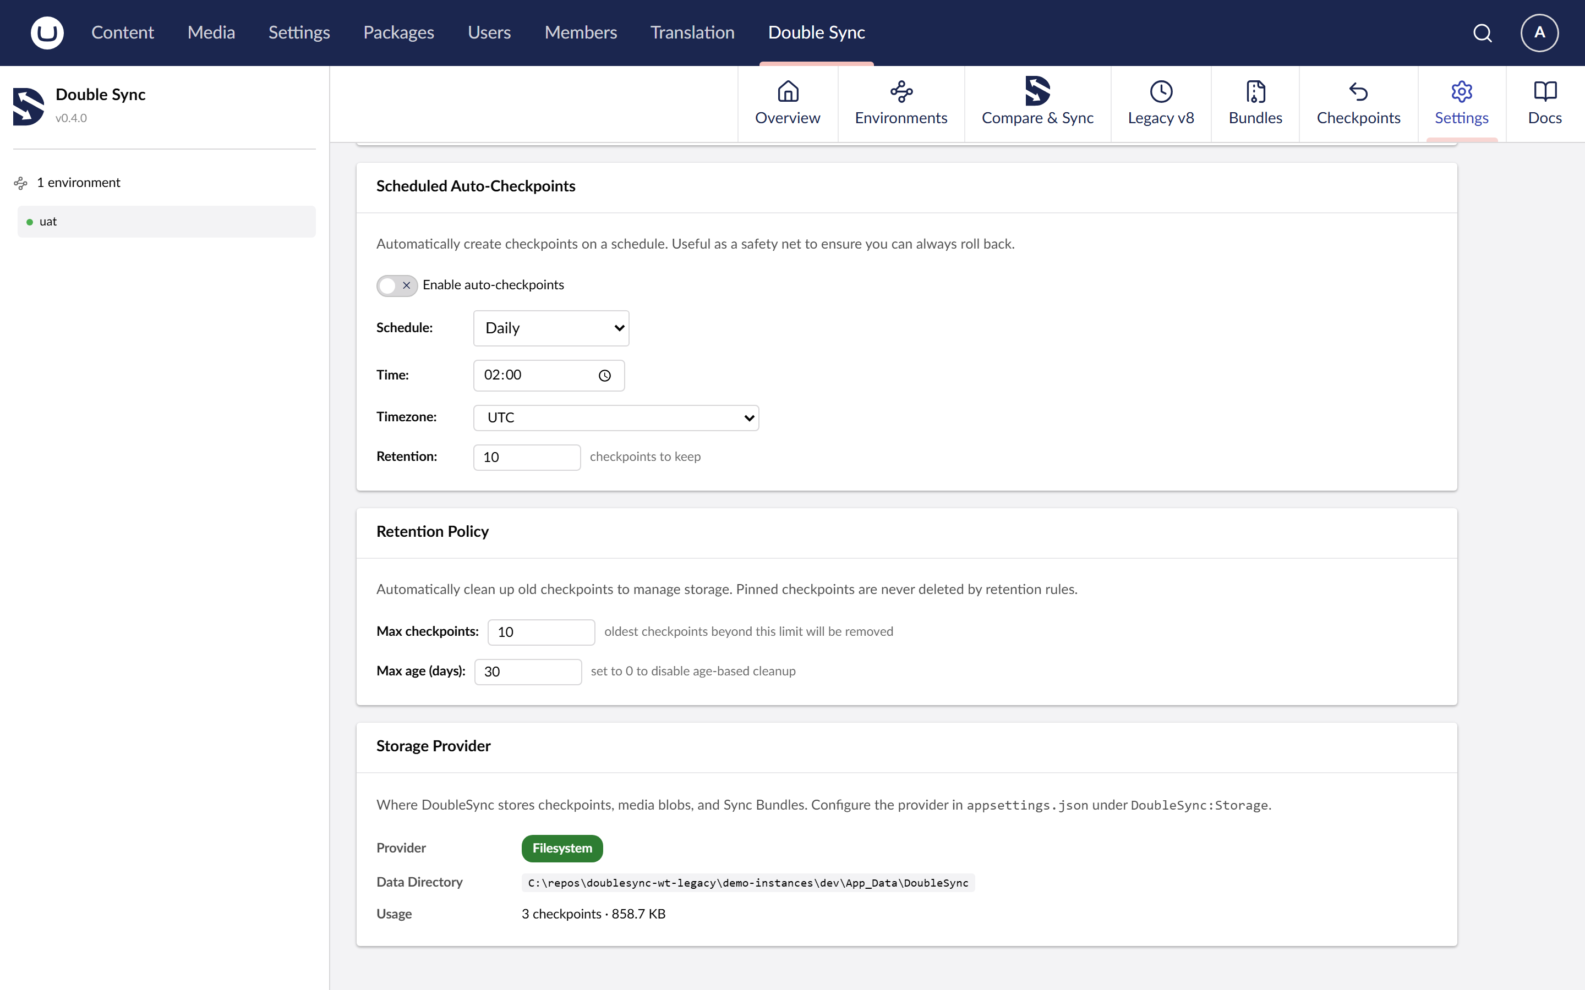Screen dimensions: 1585x990
Task: Click the Filesystem provider badge
Action: 562,849
